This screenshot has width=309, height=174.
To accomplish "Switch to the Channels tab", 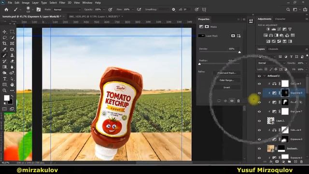I will pyautogui.click(x=273, y=49).
